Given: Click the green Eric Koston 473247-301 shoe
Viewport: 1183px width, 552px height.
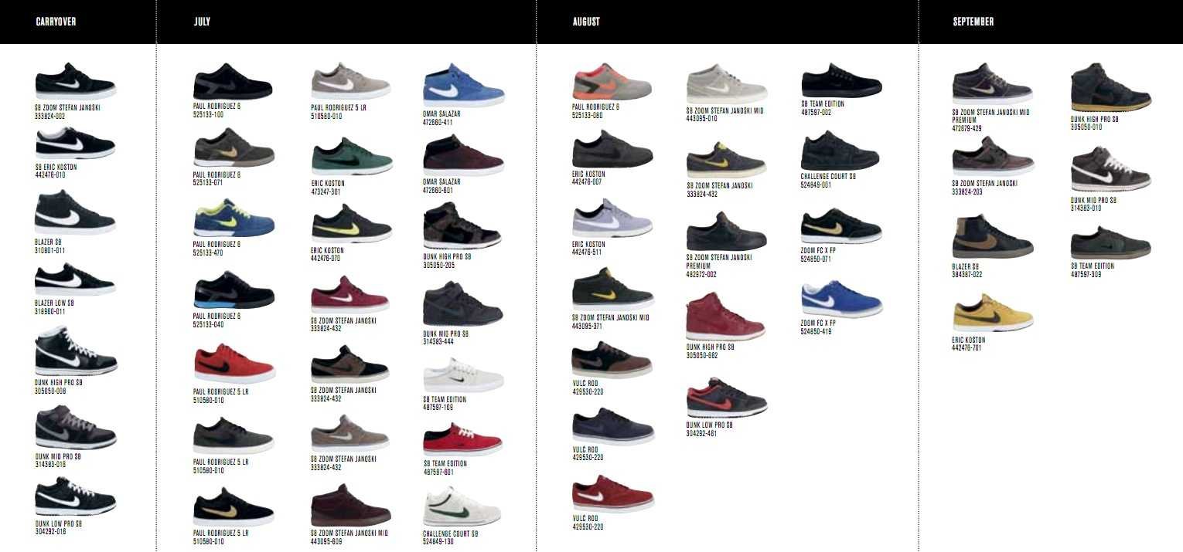Looking at the screenshot, I should pyautogui.click(x=352, y=157).
